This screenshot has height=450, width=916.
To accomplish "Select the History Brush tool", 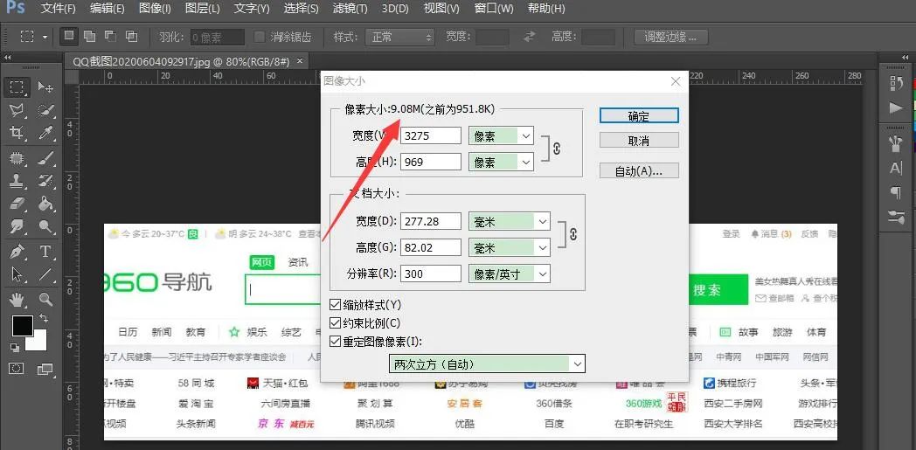I will point(45,180).
